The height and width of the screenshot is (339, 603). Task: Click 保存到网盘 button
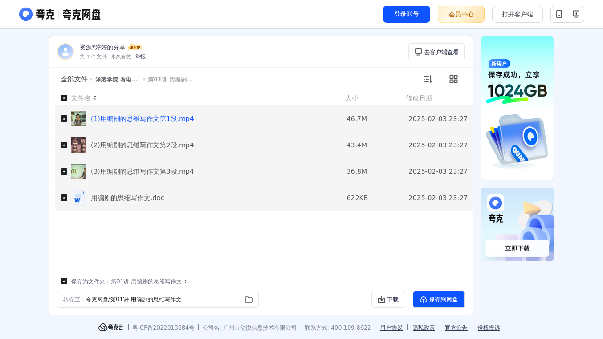click(x=439, y=299)
